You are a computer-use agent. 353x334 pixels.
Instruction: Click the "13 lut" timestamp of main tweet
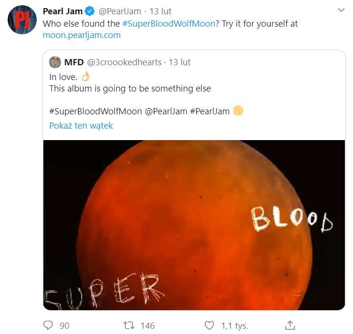pyautogui.click(x=160, y=11)
